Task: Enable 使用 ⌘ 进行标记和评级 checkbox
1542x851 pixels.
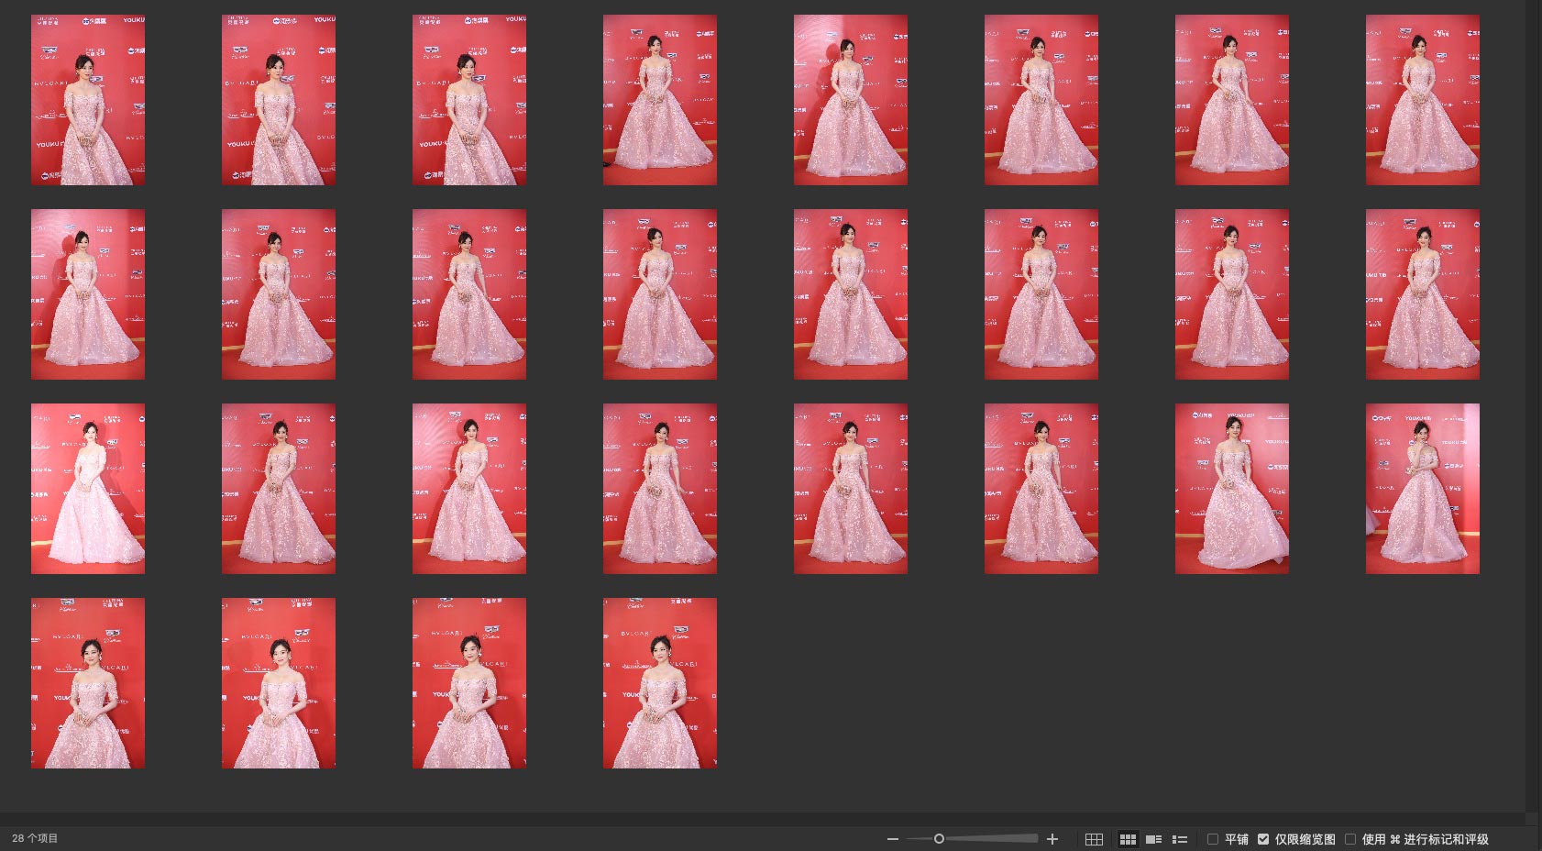Action: coord(1350,839)
